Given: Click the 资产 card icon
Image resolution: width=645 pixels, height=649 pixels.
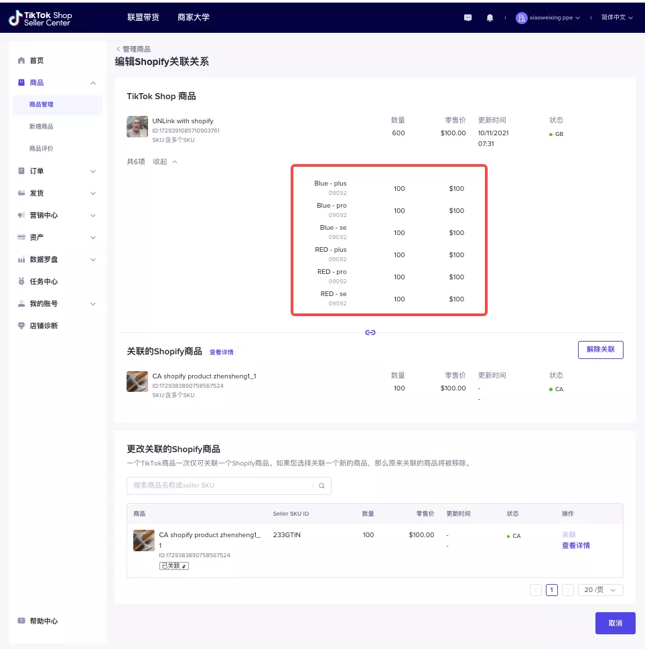Looking at the screenshot, I should (x=21, y=237).
